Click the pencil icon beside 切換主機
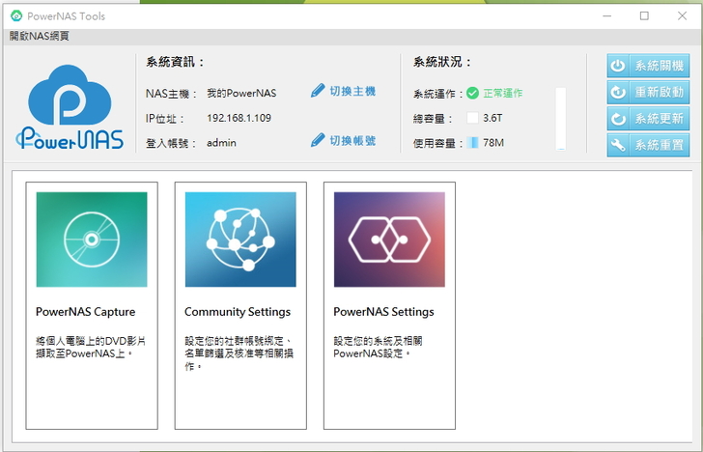The width and height of the screenshot is (703, 452). pos(318,91)
